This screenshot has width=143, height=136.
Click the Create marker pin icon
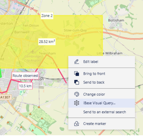click(77, 124)
